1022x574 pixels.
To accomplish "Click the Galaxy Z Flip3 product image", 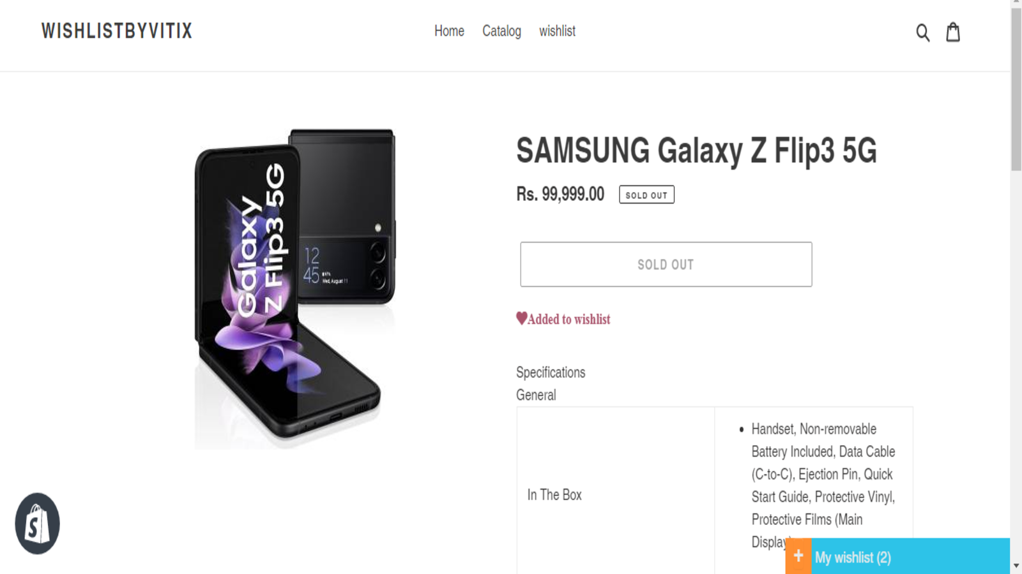I will pyautogui.click(x=294, y=287).
